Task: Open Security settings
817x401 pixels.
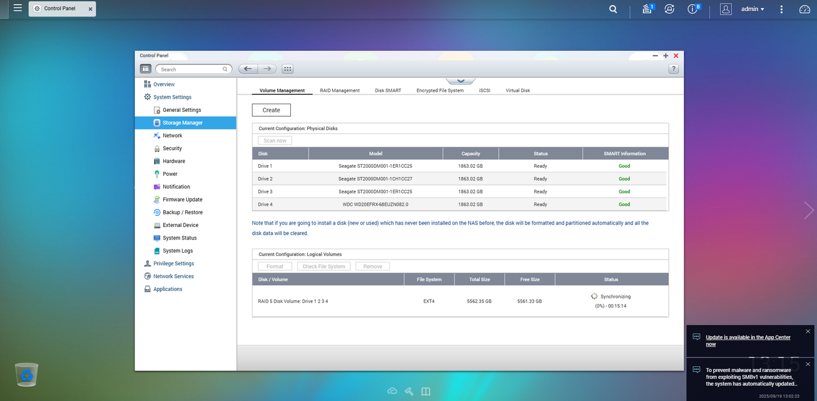Action: 172,148
